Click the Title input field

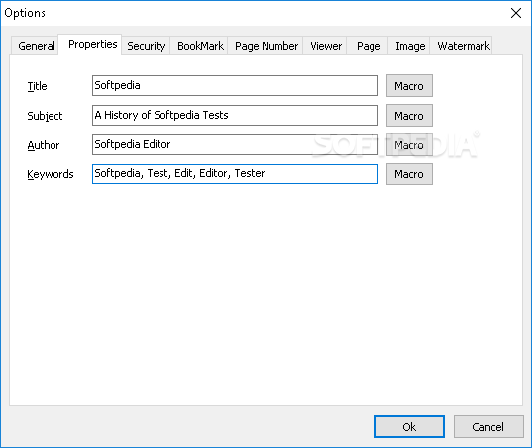coord(235,85)
